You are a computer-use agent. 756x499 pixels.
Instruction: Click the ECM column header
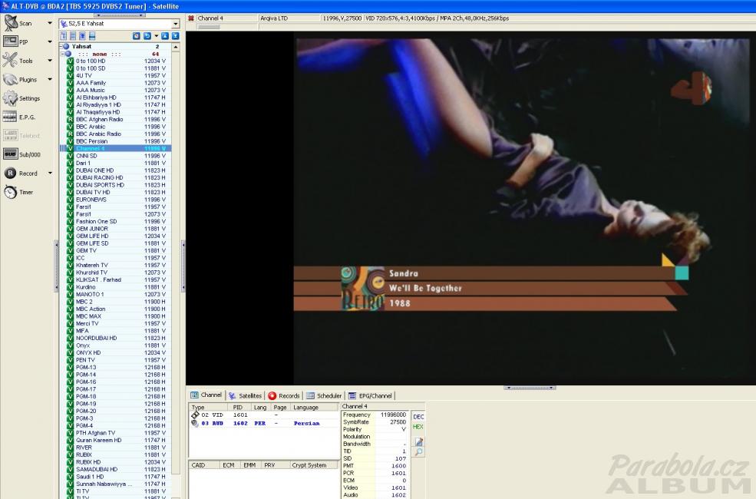click(x=230, y=465)
